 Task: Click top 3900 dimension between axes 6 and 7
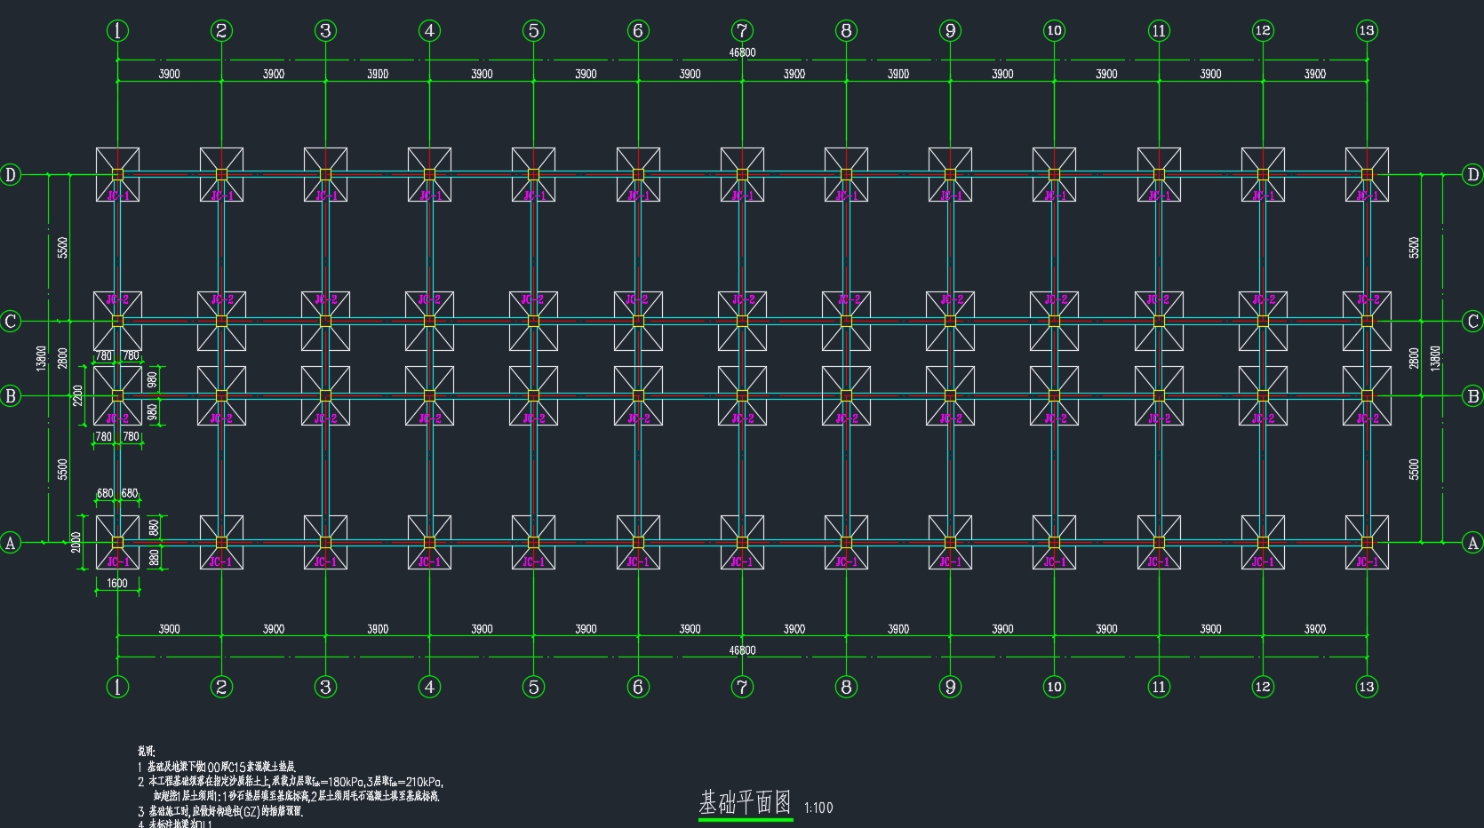pyautogui.click(x=690, y=74)
